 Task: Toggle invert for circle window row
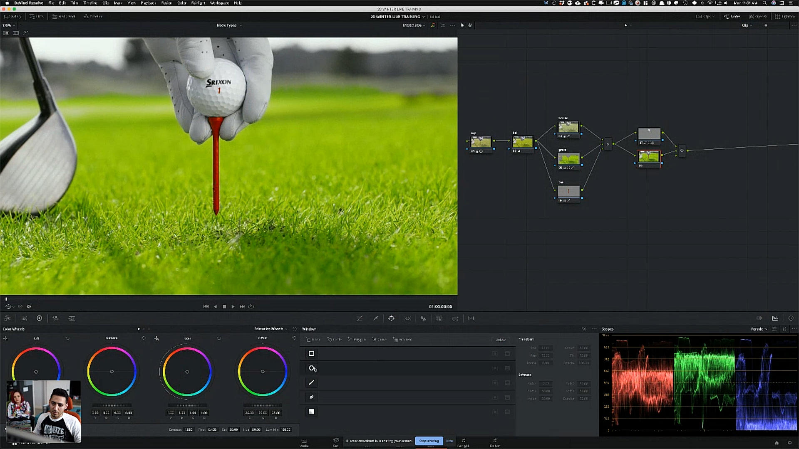coord(507,368)
